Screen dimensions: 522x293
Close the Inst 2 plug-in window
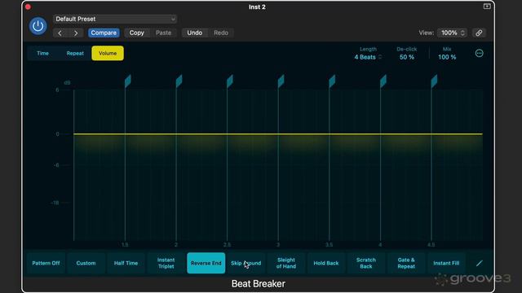click(28, 7)
